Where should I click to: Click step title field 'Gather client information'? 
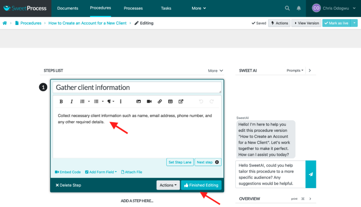click(137, 88)
